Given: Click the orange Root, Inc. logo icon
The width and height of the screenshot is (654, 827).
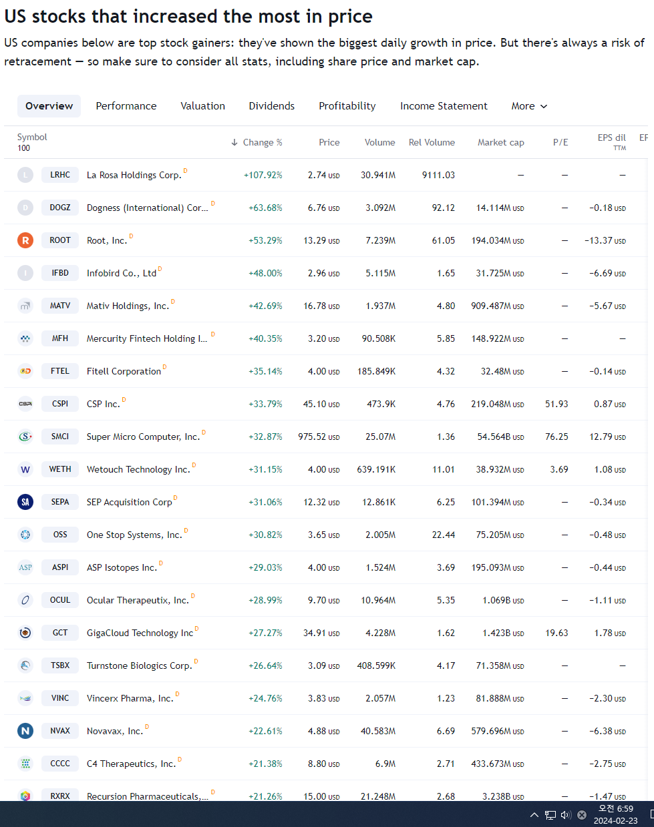Looking at the screenshot, I should click(25, 240).
